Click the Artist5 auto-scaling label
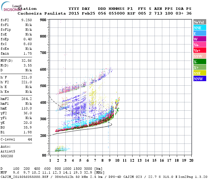 tap(8, 151)
